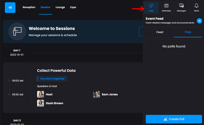The width and height of the screenshot is (204, 125).
Task: Click the 06:00 AM timeline marker
Action: (x=9, y=80)
